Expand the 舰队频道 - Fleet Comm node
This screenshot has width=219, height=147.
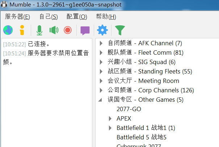click(101, 52)
